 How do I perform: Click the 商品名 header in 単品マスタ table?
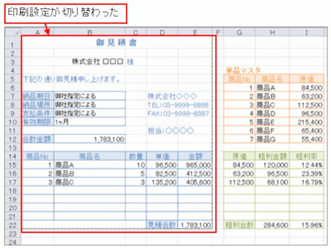[x=272, y=79]
